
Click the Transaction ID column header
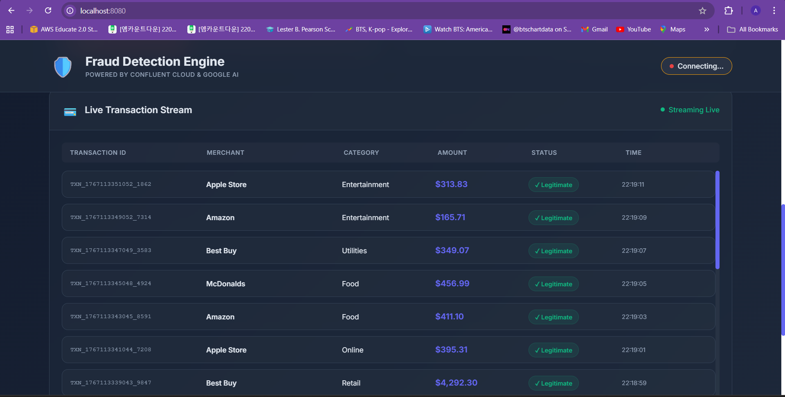point(98,153)
